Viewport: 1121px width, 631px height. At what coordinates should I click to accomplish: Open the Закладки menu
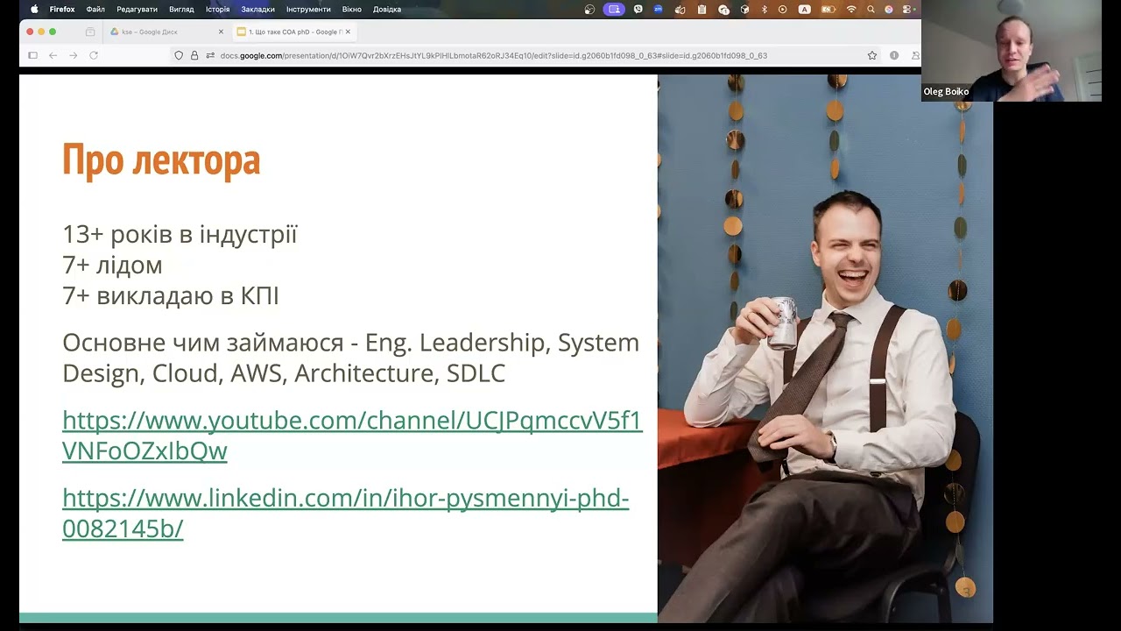point(257,9)
